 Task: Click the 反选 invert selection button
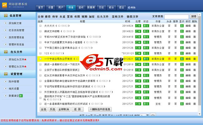[x=52, y=109]
